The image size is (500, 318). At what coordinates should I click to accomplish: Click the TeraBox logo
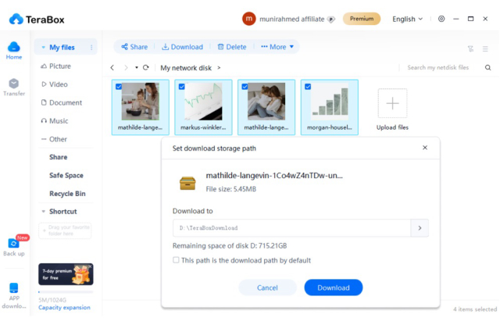pos(37,20)
